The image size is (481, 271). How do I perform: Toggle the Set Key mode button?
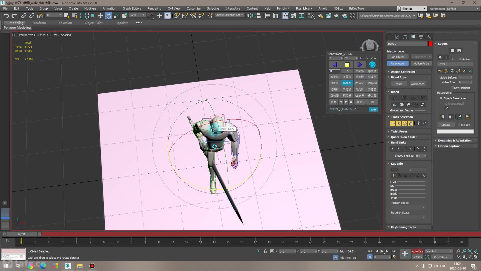coord(417,257)
